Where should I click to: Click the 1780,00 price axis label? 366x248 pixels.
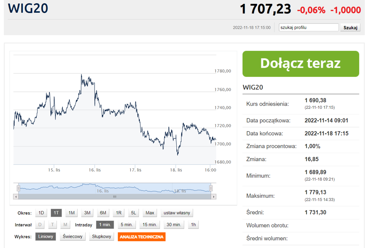tap(223, 71)
